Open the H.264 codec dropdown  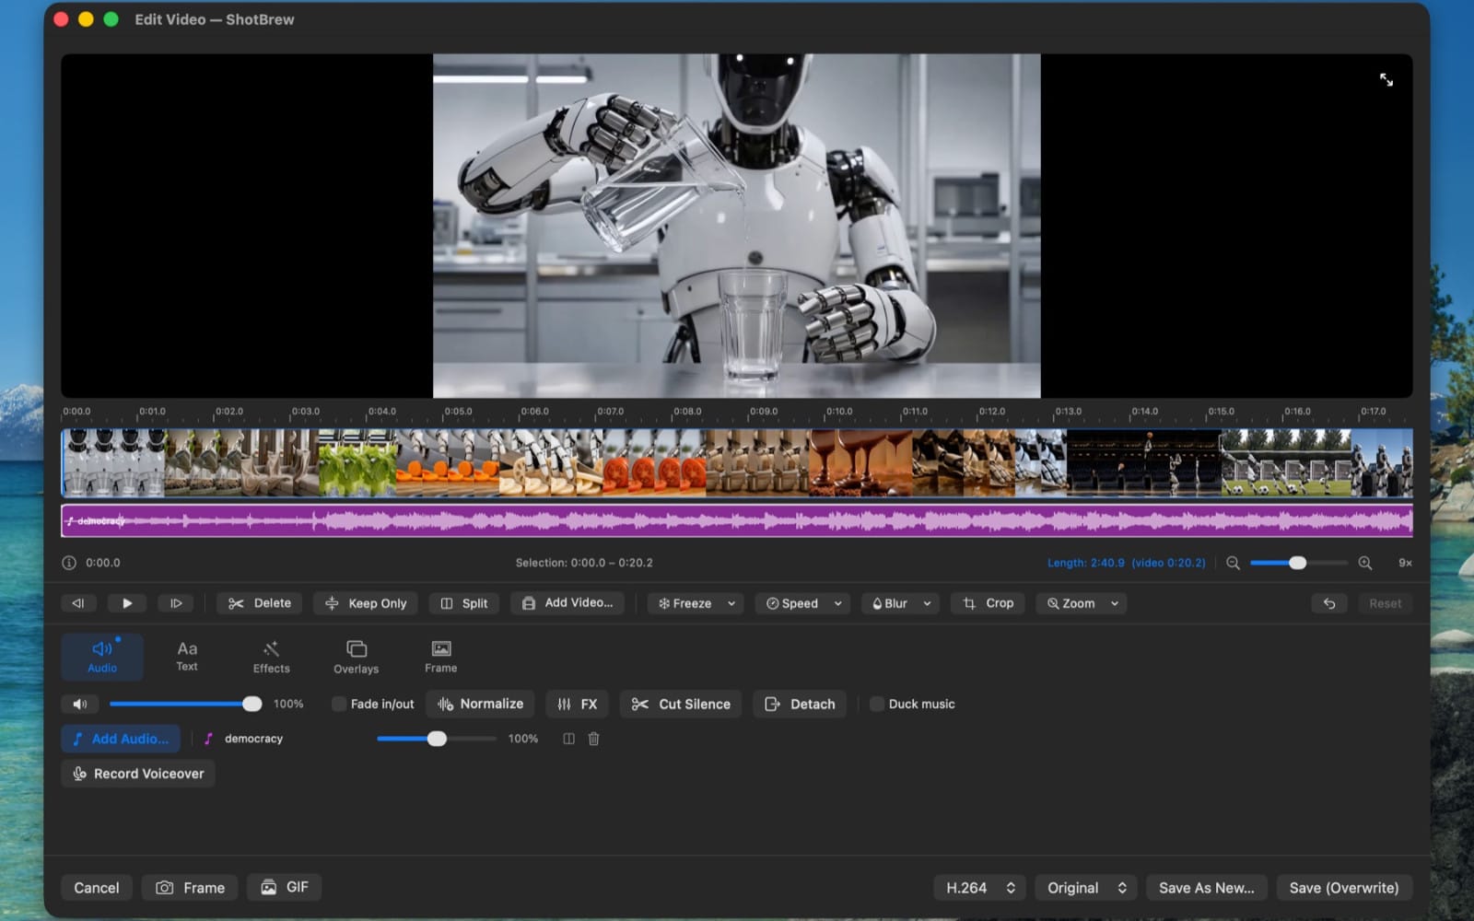(979, 888)
